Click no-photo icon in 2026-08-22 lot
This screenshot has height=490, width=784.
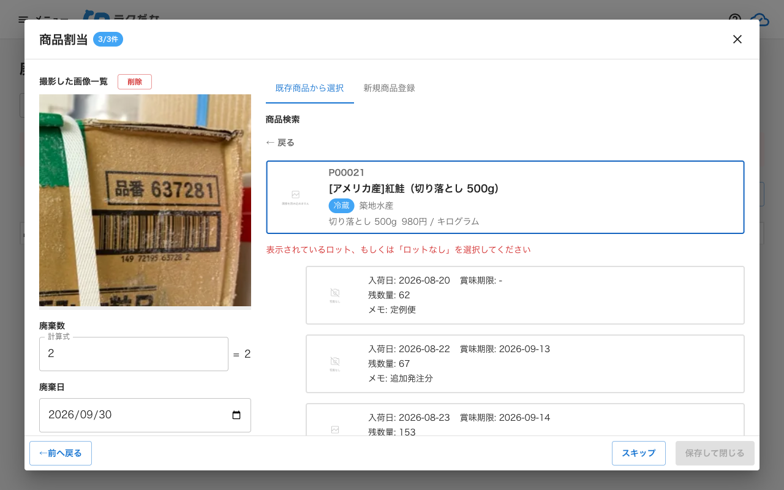[x=335, y=364]
